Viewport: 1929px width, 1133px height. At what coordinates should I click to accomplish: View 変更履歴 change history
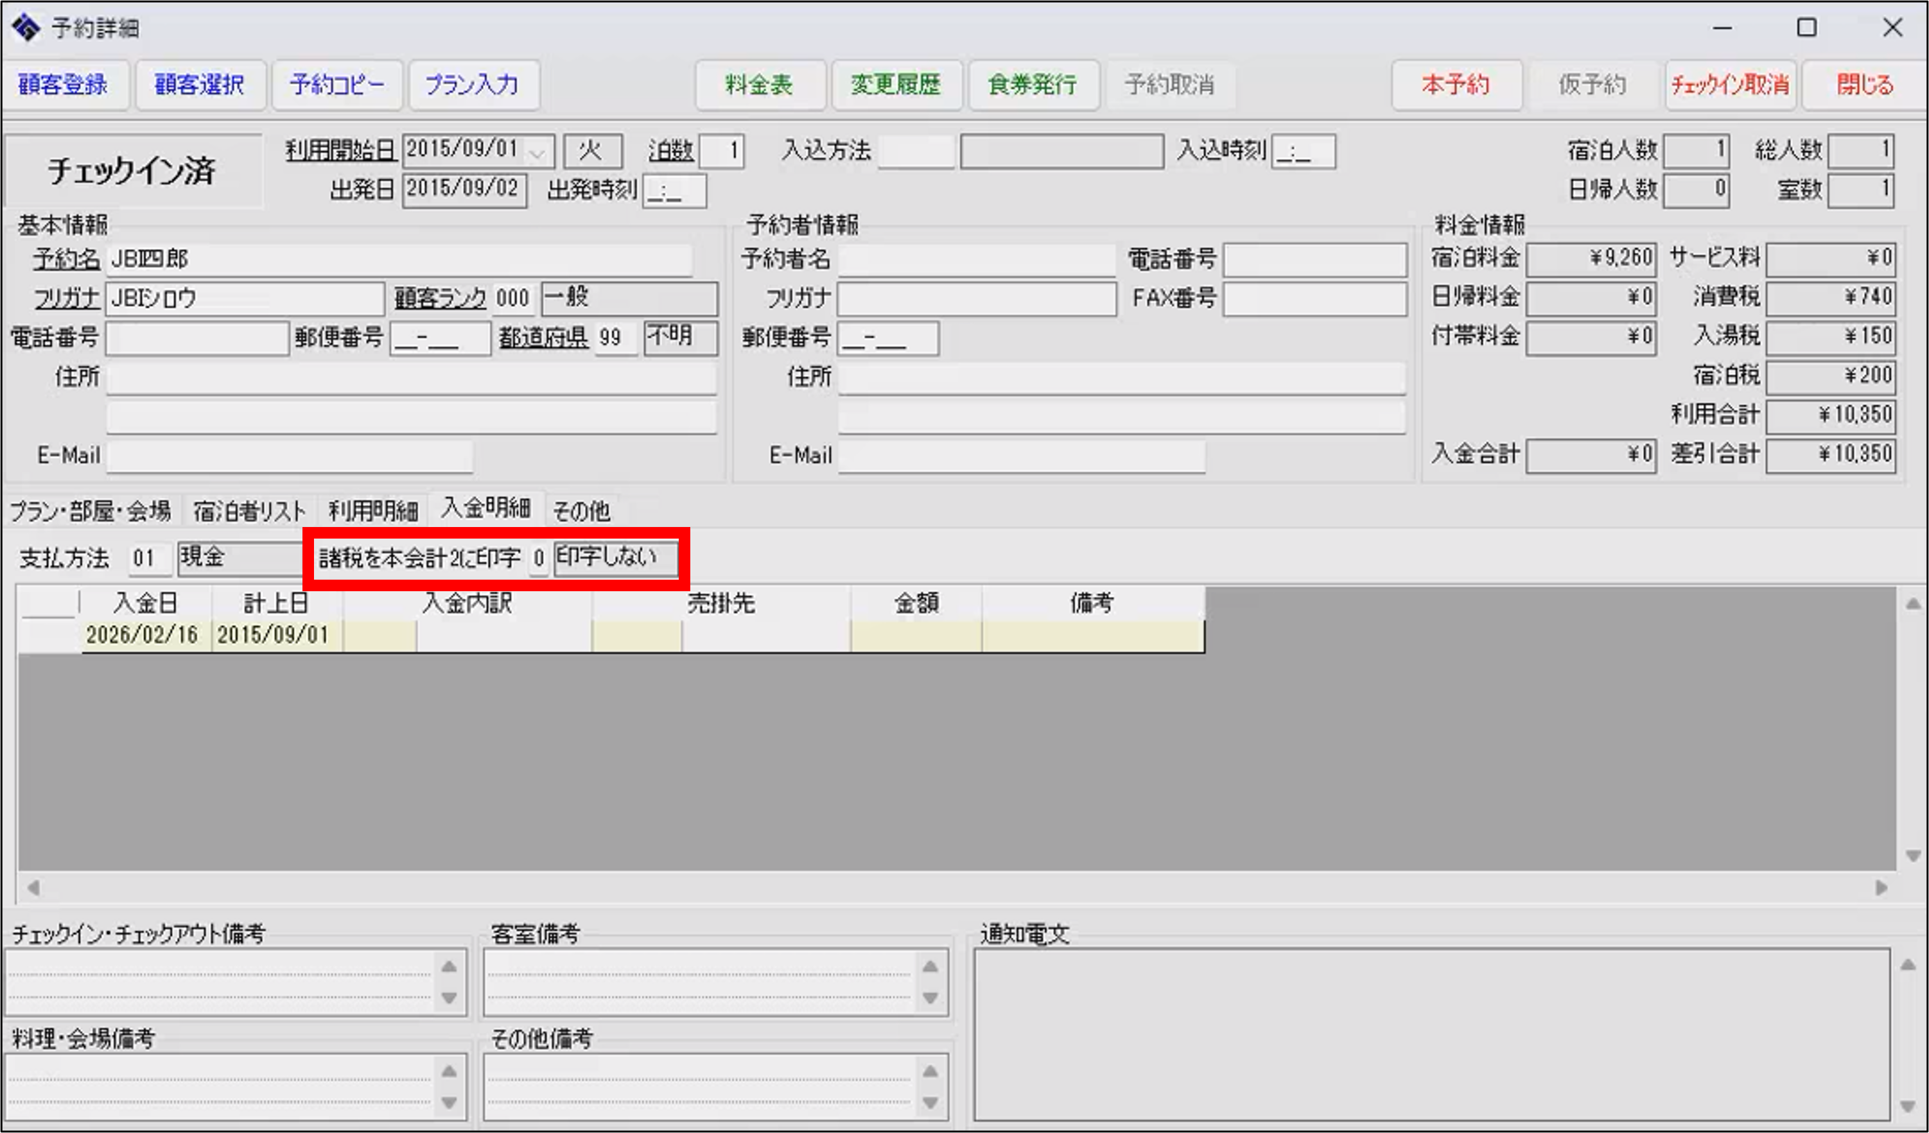pos(896,85)
